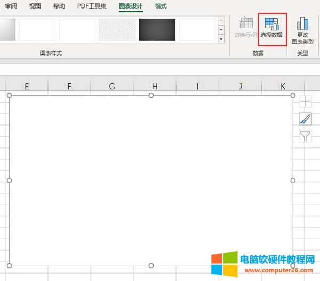This screenshot has height=281, width=320.
Task: Click the 切换行/列 switch row/column icon
Action: (245, 24)
